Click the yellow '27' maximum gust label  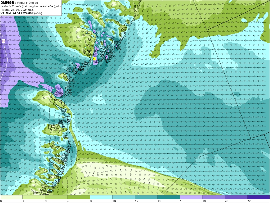(x=94, y=59)
